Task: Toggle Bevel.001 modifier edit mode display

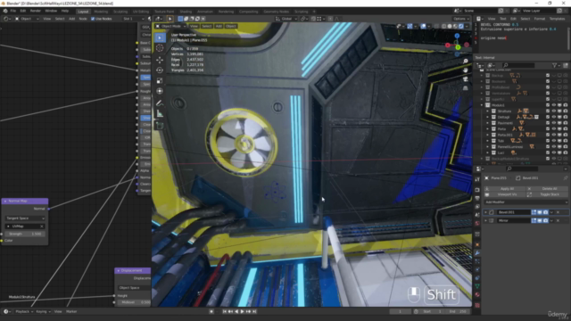Action: [x=534, y=212]
